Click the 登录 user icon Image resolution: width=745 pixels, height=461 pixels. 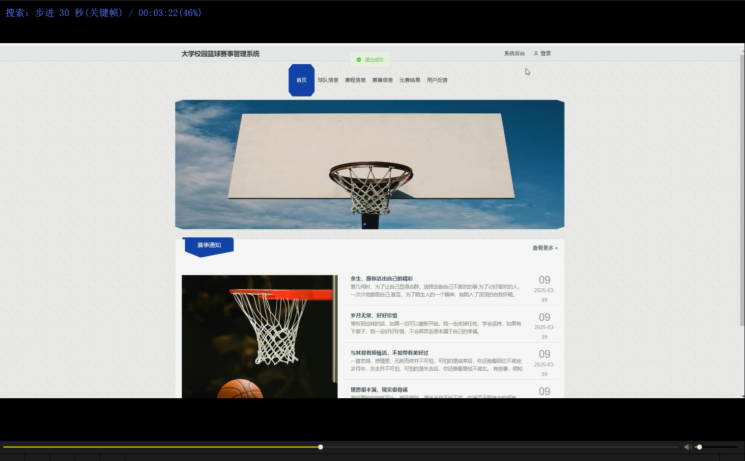tap(536, 53)
